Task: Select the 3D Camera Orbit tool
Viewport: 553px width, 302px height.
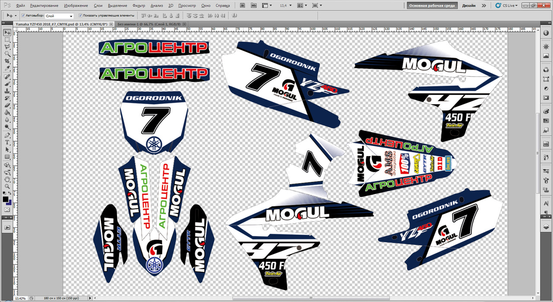Action: pyautogui.click(x=7, y=172)
